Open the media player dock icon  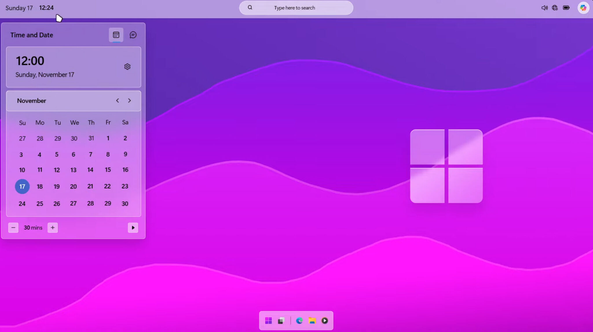pos(325,320)
